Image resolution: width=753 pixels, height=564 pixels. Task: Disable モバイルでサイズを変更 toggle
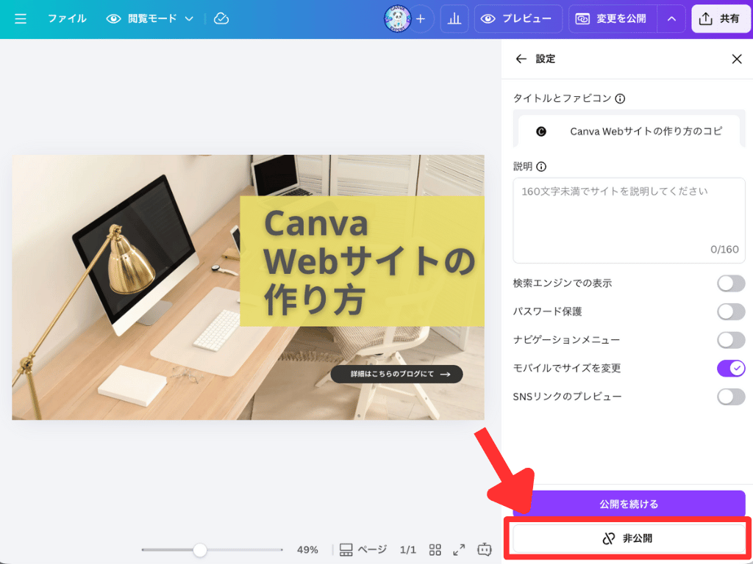click(731, 368)
